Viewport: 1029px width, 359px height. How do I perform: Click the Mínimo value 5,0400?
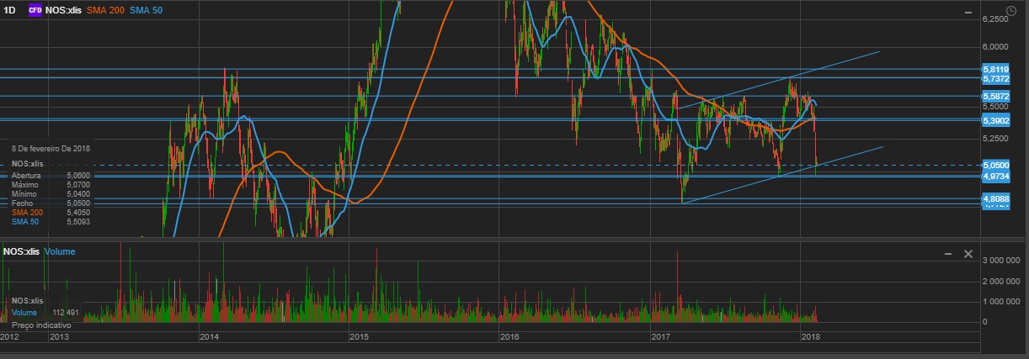coord(77,193)
